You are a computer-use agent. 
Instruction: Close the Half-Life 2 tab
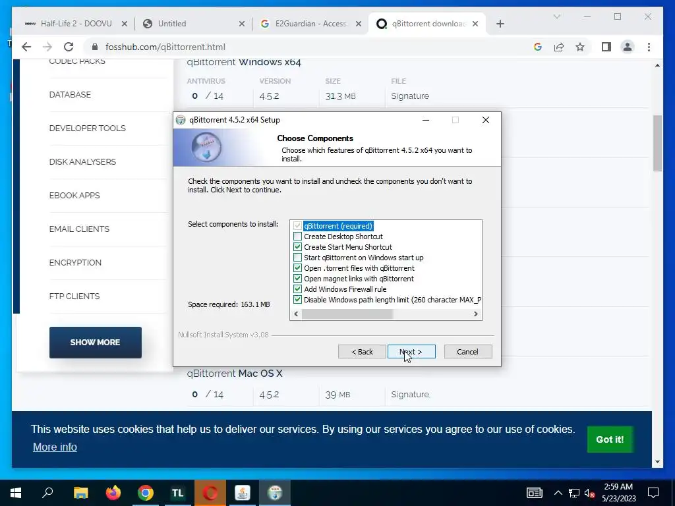(x=125, y=24)
